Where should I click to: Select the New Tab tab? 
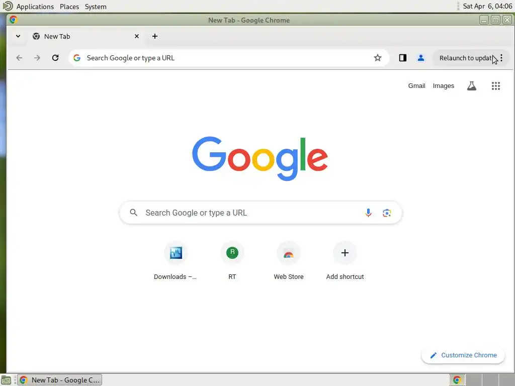[85, 36]
